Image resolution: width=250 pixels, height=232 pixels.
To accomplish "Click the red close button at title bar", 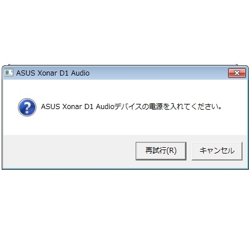I will 237,73.
